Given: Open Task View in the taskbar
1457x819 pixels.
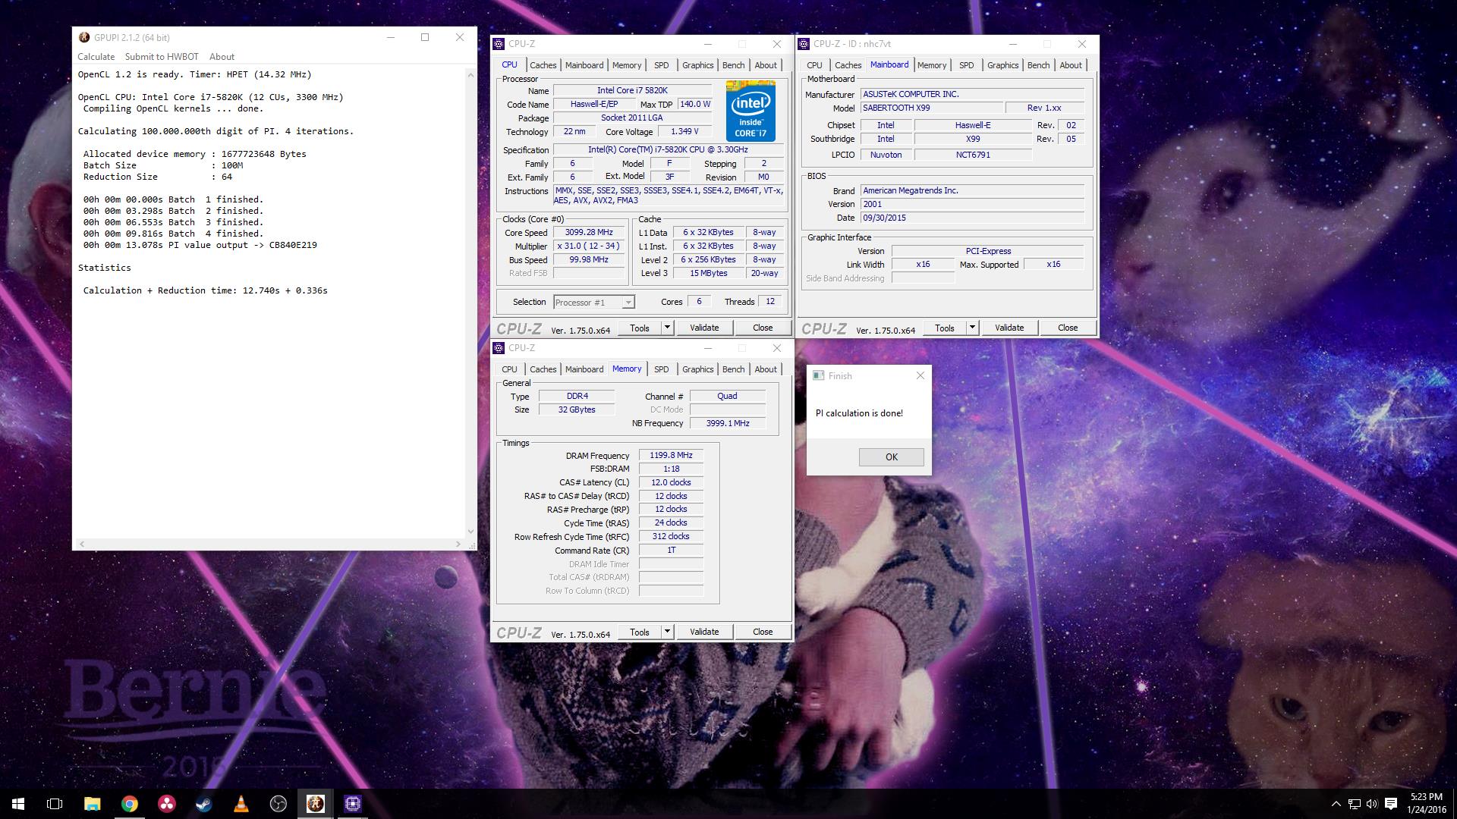Looking at the screenshot, I should coord(55,804).
